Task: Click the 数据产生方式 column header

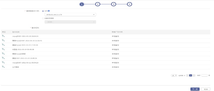Action: 117,32
